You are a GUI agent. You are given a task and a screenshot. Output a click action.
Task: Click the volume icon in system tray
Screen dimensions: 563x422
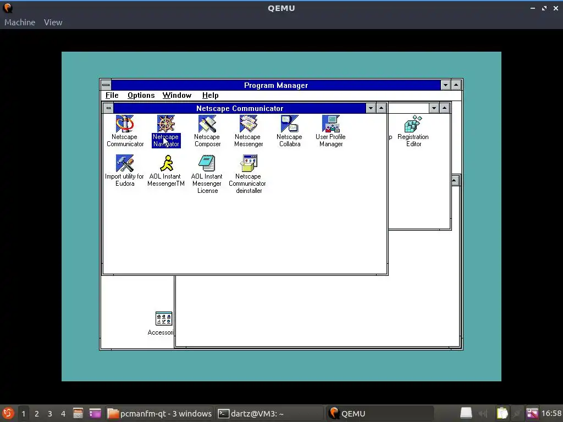483,414
